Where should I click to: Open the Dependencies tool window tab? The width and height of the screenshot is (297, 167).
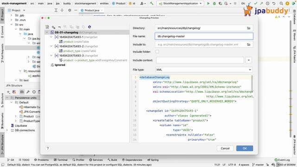click(132, 160)
